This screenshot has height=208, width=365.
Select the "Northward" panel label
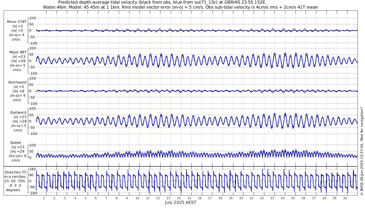(17, 82)
